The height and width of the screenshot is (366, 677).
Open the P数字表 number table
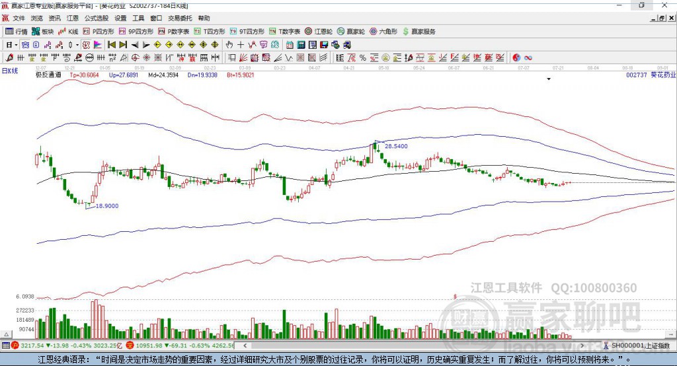tap(174, 32)
